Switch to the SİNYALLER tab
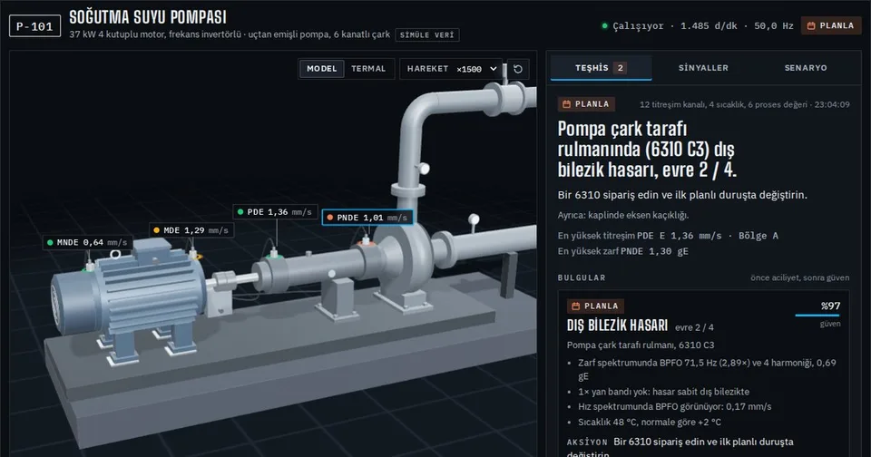Viewport: 871px width, 457px height. 703,68
